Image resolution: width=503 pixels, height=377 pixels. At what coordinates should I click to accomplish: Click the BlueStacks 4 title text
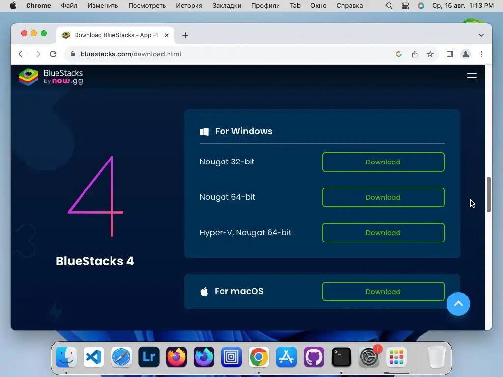point(95,261)
